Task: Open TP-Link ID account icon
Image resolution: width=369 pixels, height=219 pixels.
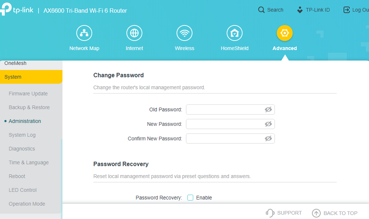Action: pyautogui.click(x=300, y=10)
